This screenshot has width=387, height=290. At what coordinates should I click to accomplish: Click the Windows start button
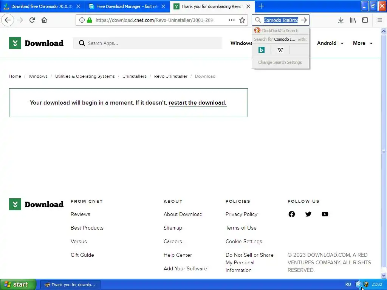(x=18, y=284)
